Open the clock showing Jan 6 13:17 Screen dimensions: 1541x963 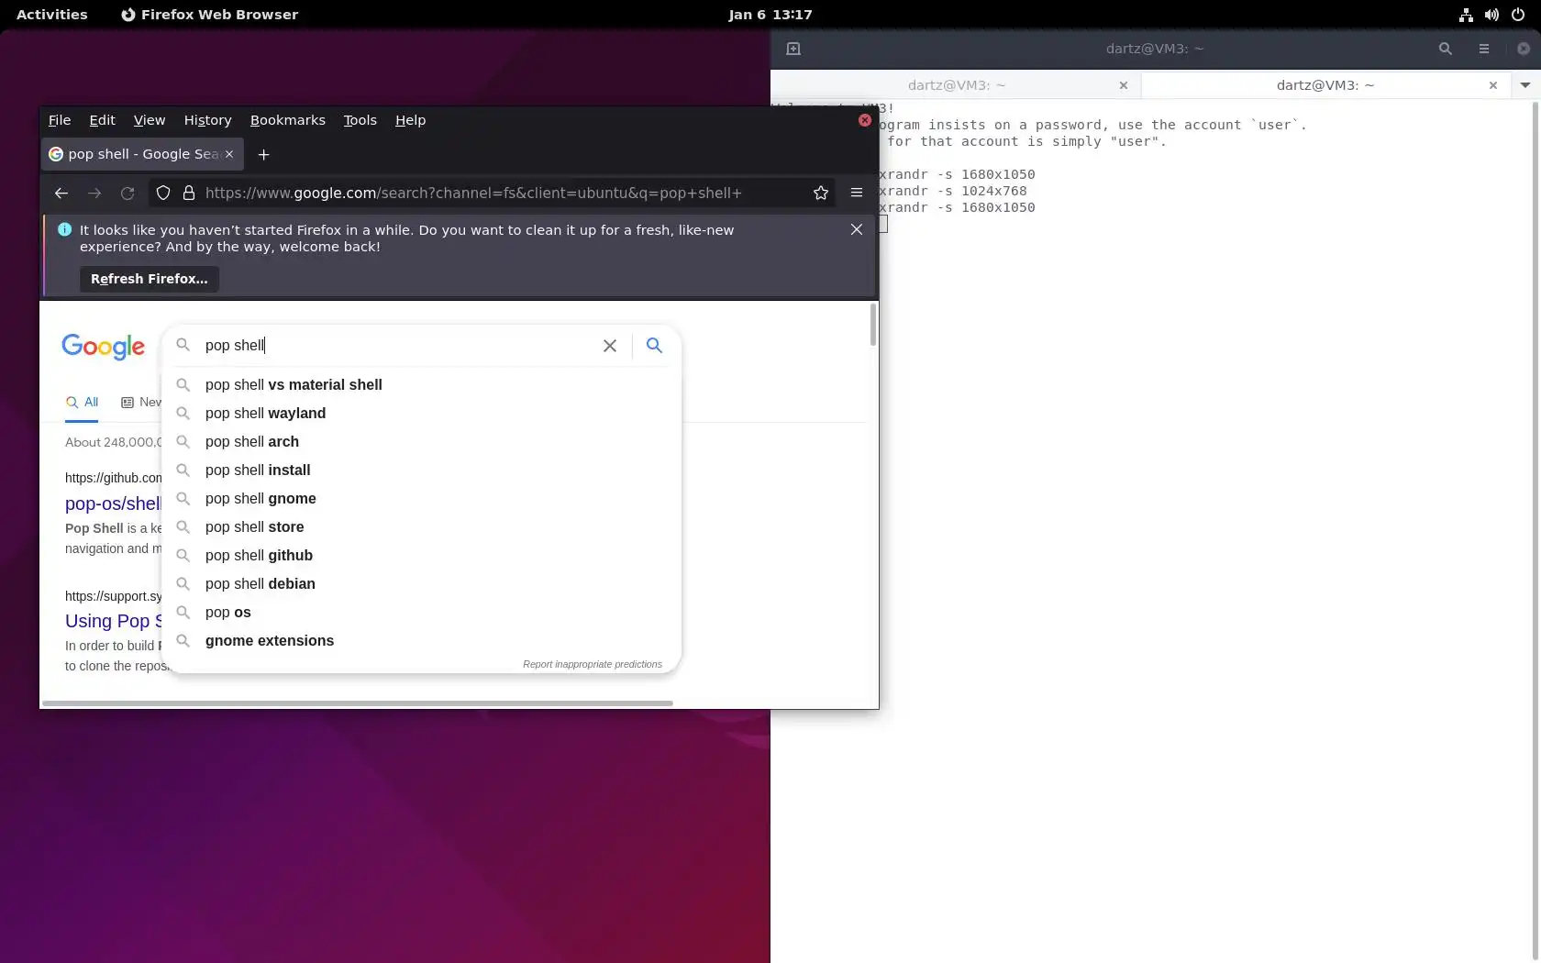pos(770,15)
